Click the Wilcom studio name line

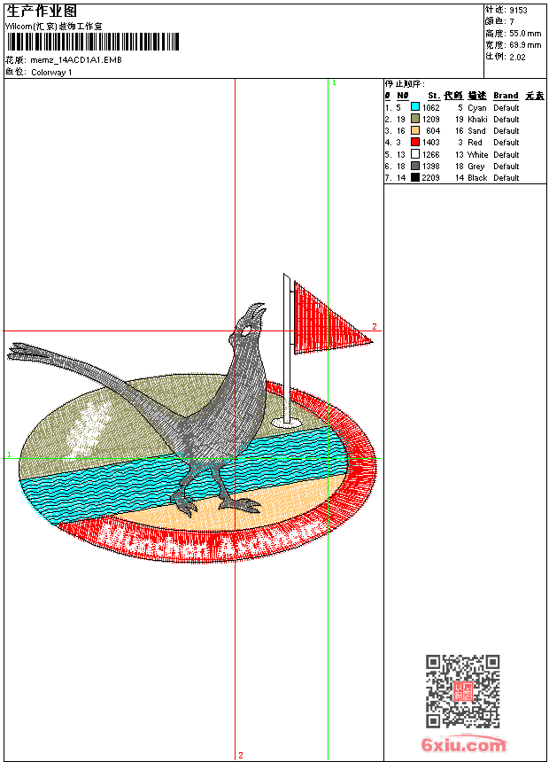[54, 27]
